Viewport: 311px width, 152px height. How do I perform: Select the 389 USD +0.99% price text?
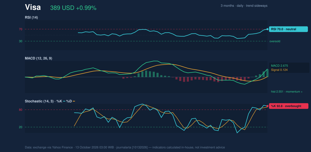pyautogui.click(x=73, y=8)
